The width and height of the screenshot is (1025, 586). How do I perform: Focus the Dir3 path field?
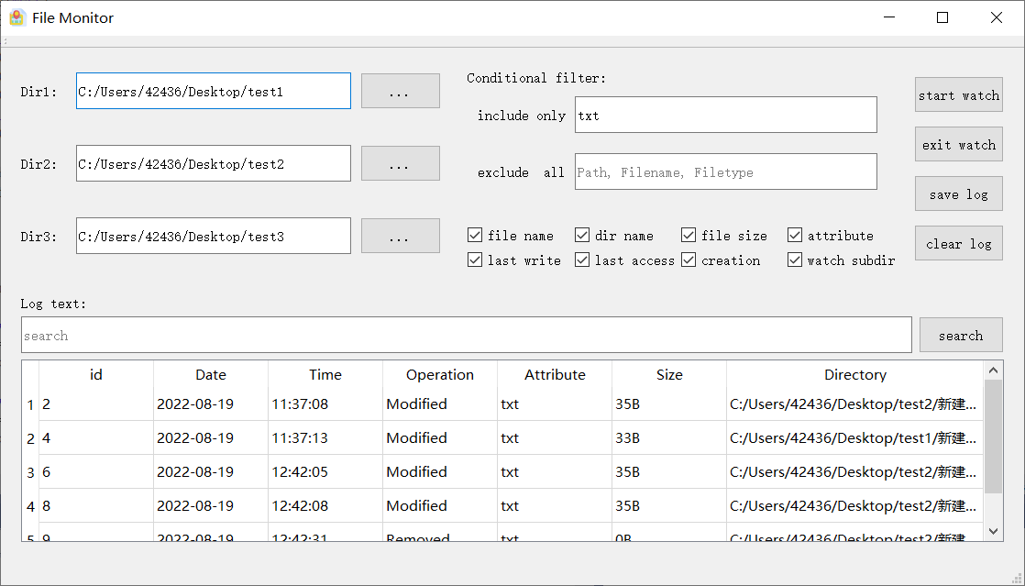coord(213,236)
